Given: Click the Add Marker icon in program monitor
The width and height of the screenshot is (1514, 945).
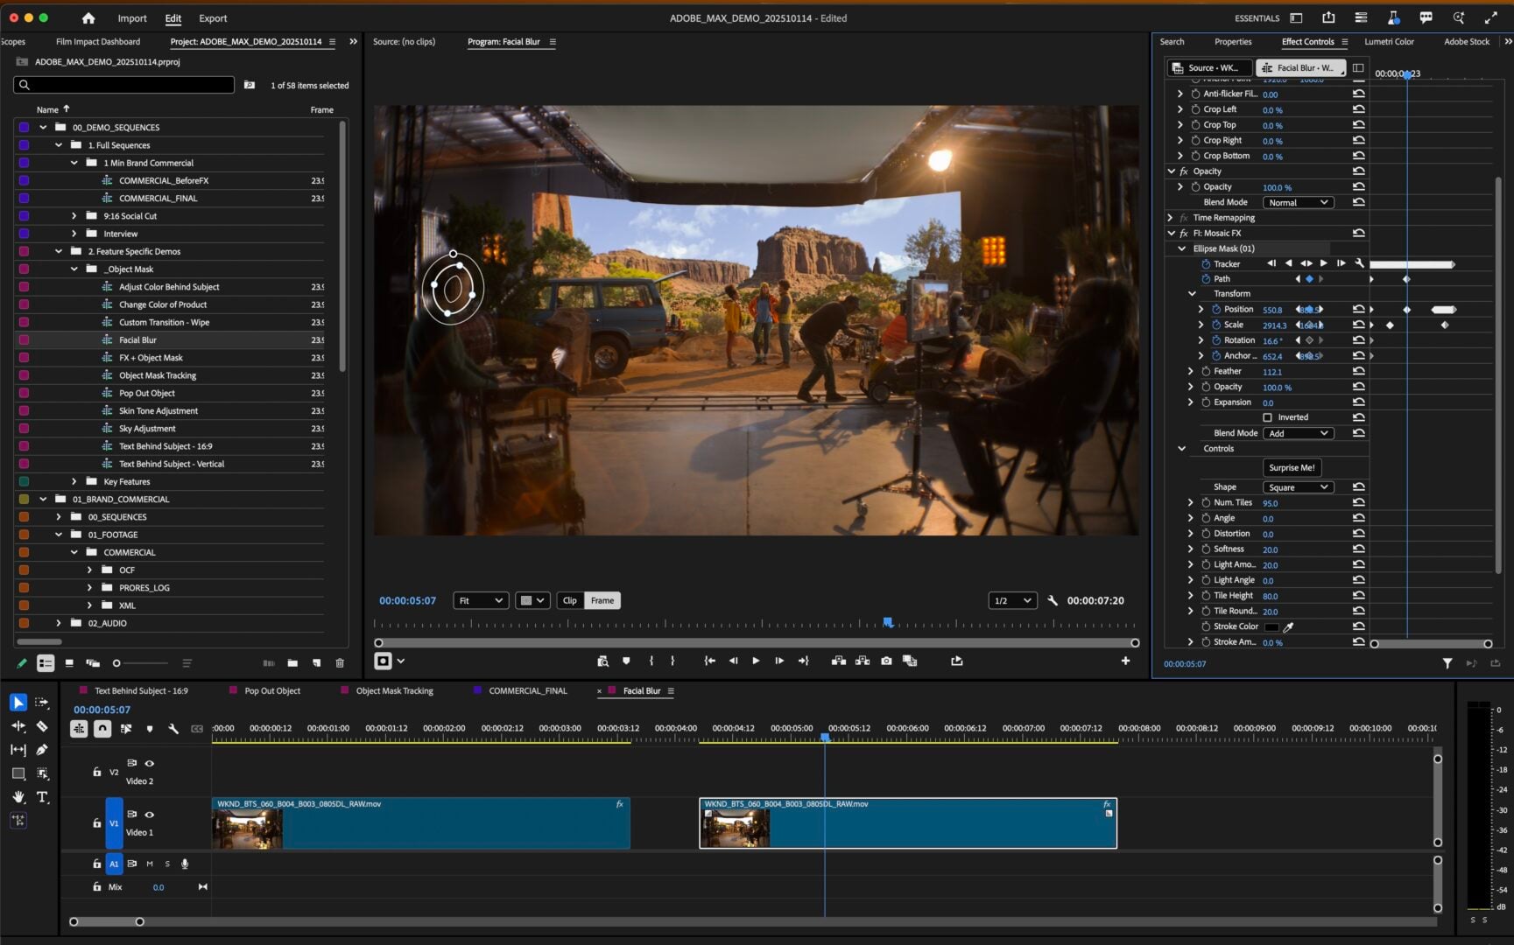Looking at the screenshot, I should tap(626, 661).
